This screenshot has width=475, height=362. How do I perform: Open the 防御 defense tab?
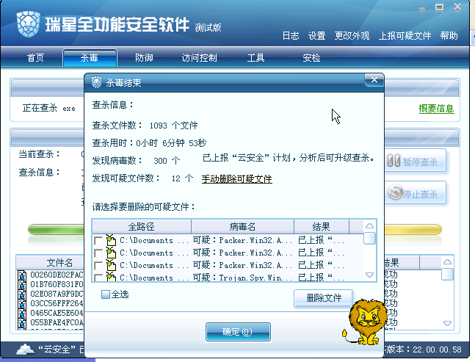pyautogui.click(x=144, y=57)
